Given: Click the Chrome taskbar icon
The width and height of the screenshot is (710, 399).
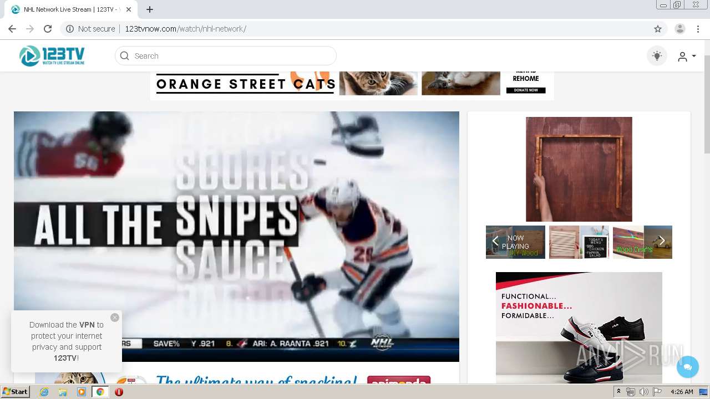Looking at the screenshot, I should pos(100,392).
